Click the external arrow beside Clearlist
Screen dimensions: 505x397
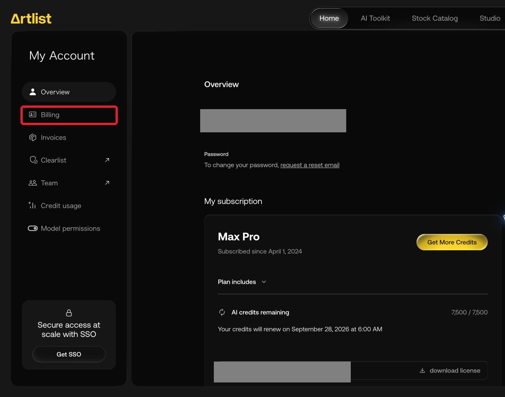(x=107, y=160)
